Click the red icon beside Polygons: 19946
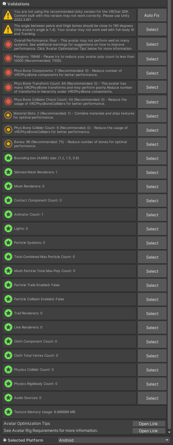The width and height of the screenshot is (173, 445). tap(8, 59)
